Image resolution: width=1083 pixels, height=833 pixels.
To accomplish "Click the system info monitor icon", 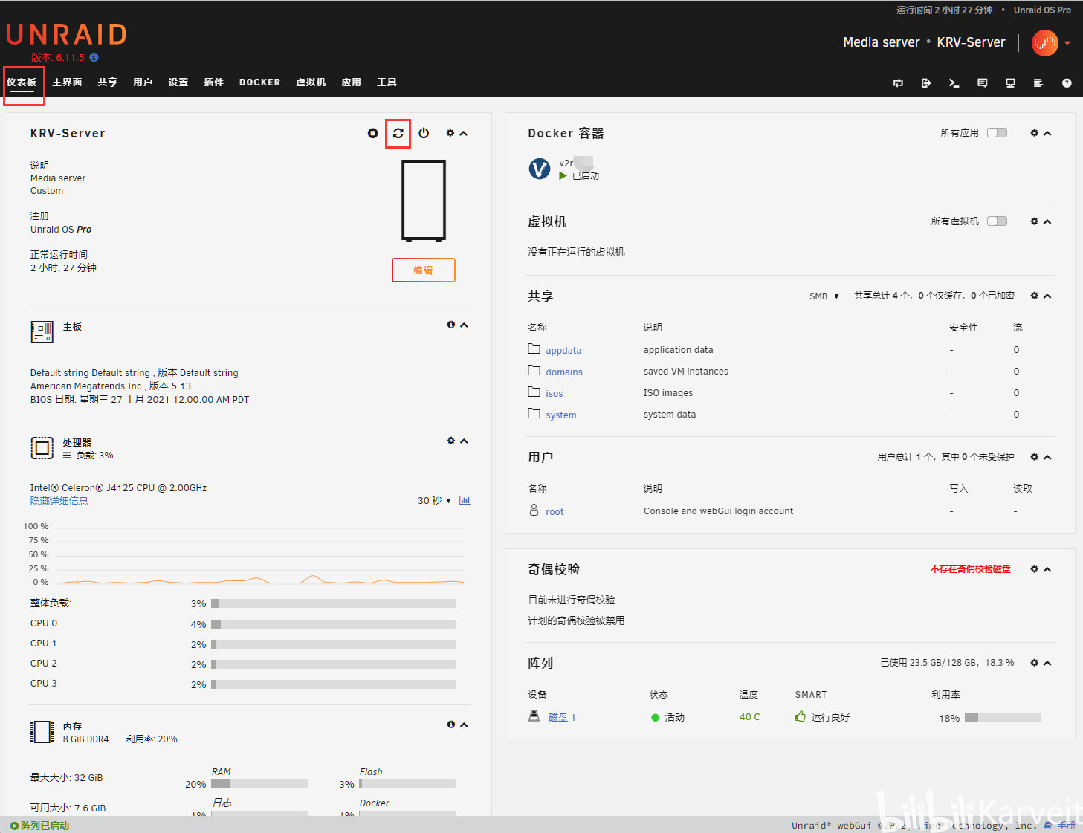I will [x=1010, y=83].
